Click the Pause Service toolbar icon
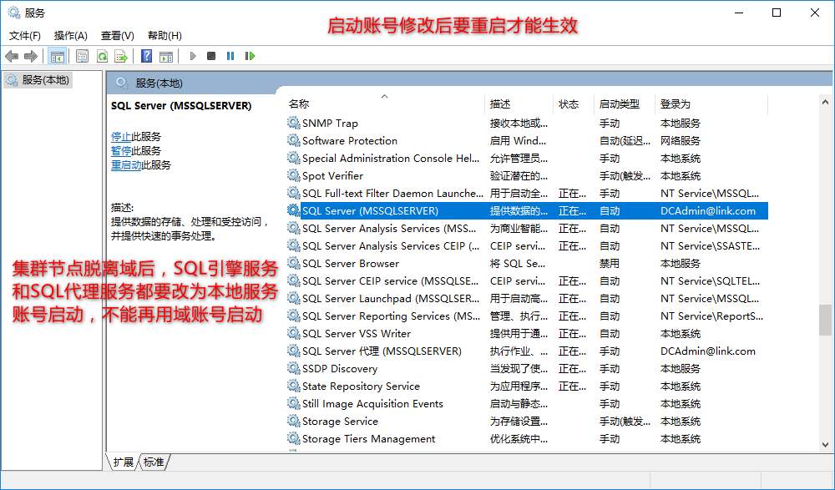The height and width of the screenshot is (490, 835). pos(230,56)
